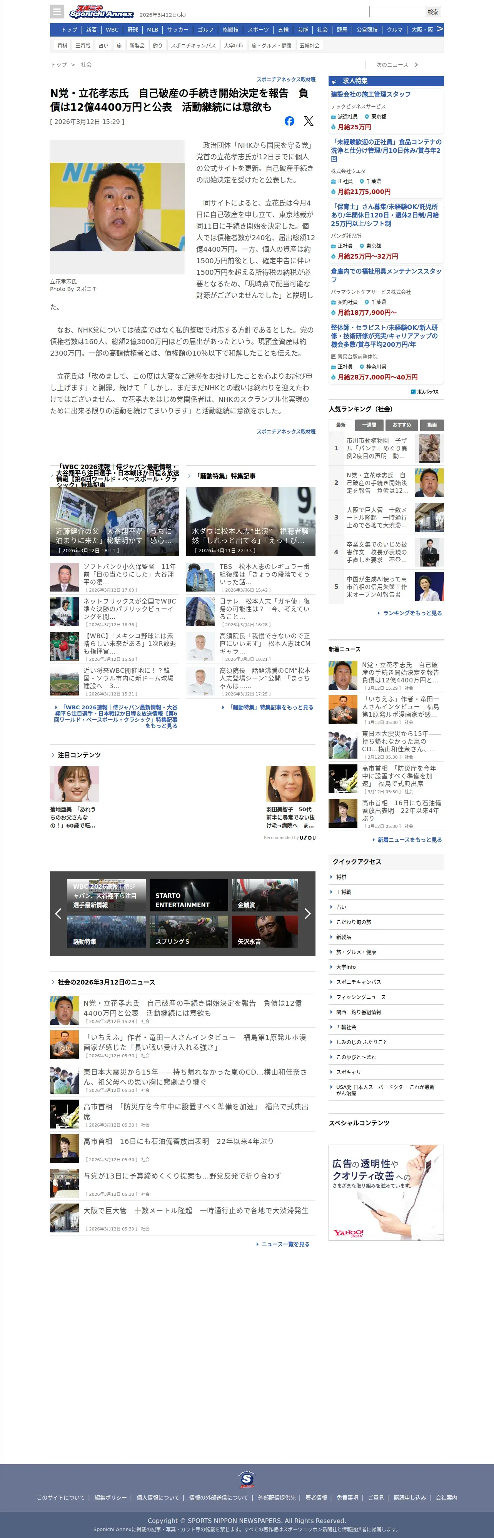This screenshot has width=494, height=1538.
Task: Open ranking item 市川市動植物園 article
Action: pos(377,448)
